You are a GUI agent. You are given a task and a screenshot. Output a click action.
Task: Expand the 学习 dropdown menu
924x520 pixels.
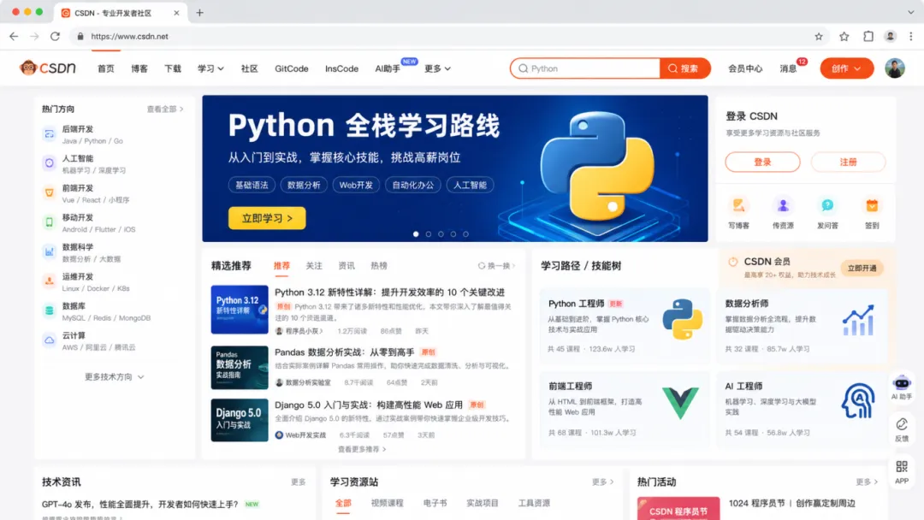tap(210, 69)
